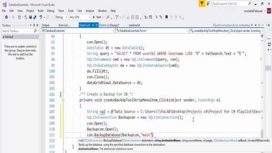Switch to the readme.txt tab
This screenshot has width=272, height=153.
pos(134,25)
